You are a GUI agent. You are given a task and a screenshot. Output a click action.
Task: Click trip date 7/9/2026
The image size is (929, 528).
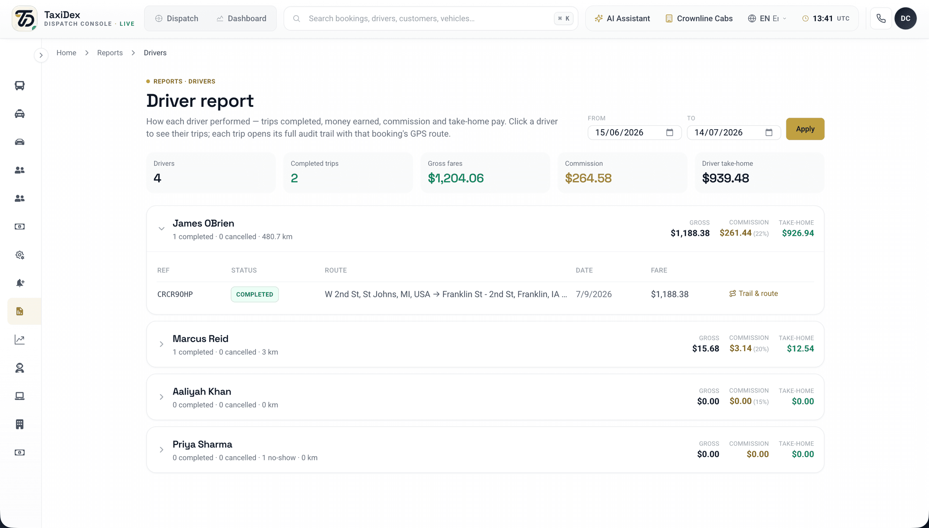coord(593,294)
